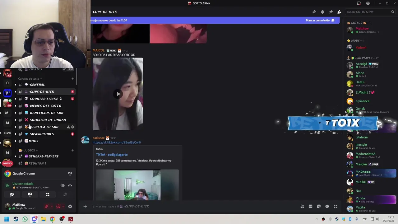Create channel plus next to JUEGOS
398x224 pixels.
pos(72,150)
